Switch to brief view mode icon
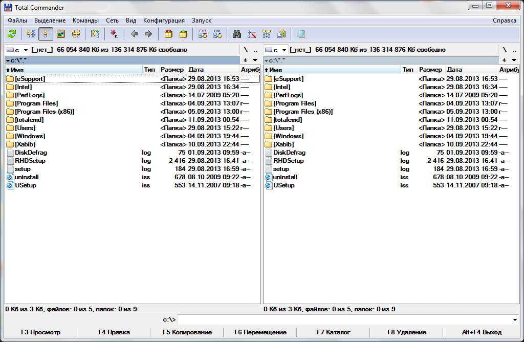This screenshot has width=524, height=342. (x=31, y=34)
